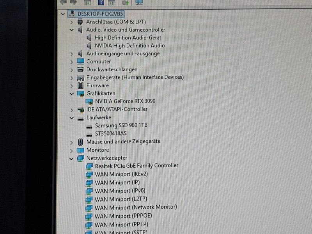Image resolution: width=312 pixels, height=234 pixels.
Task: Expand the Monitore category
Action: coord(71,150)
